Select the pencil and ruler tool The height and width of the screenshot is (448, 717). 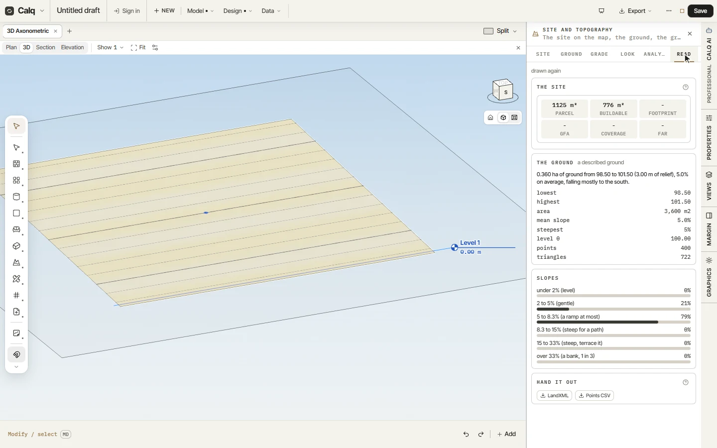point(16,279)
